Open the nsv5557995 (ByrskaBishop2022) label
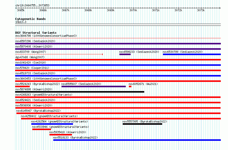Screen dimensions: 228x150 coord(145,121)
